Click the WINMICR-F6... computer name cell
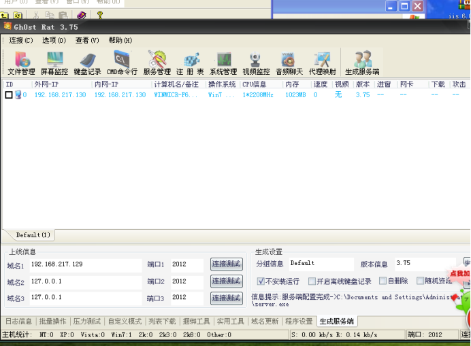The width and height of the screenshot is (471, 346). (176, 95)
